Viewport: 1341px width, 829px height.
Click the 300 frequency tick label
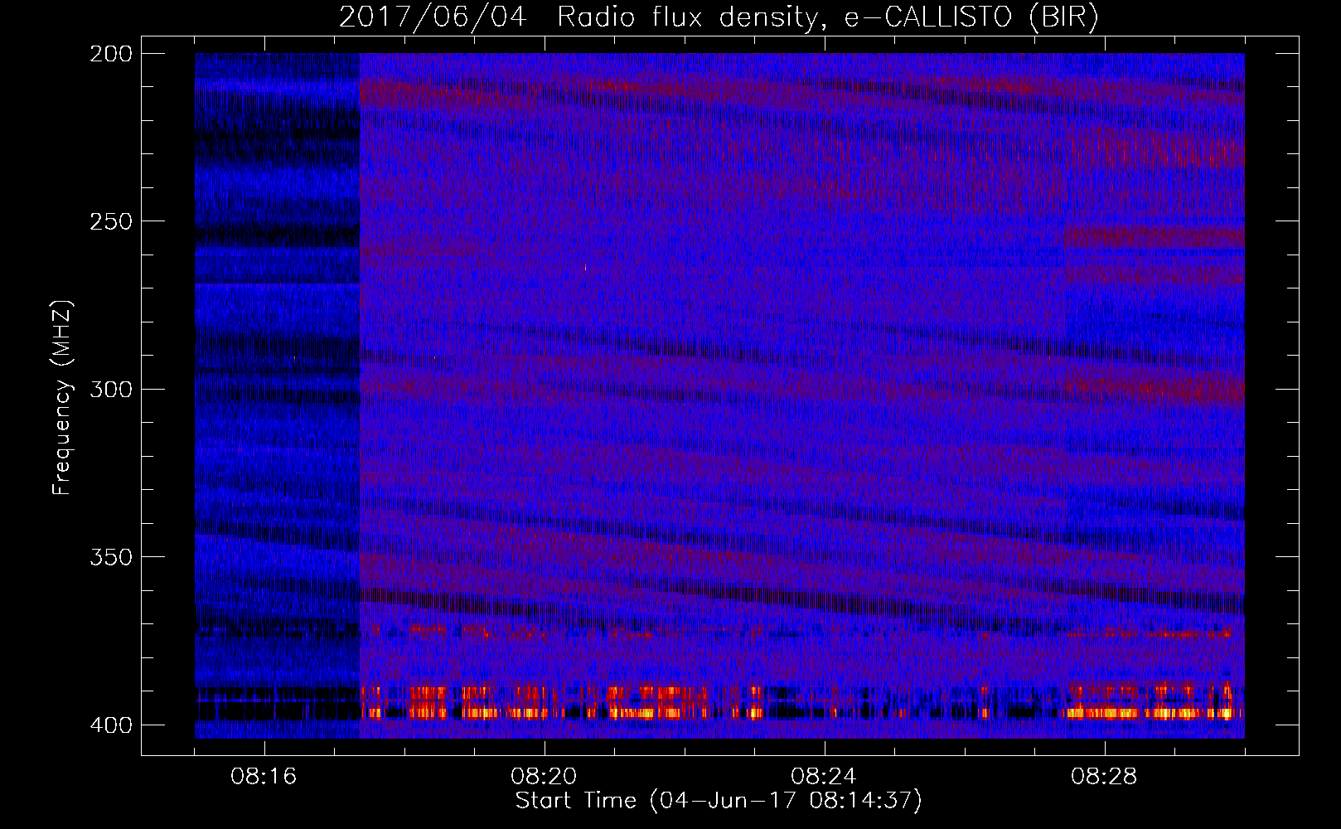point(111,390)
